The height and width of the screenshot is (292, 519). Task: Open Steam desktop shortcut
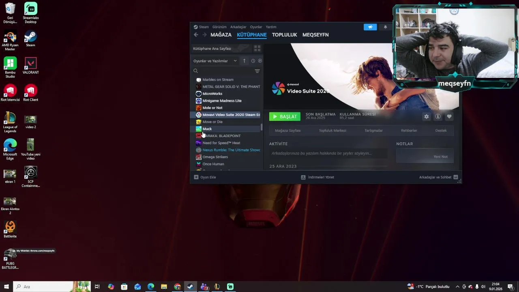pos(31,39)
